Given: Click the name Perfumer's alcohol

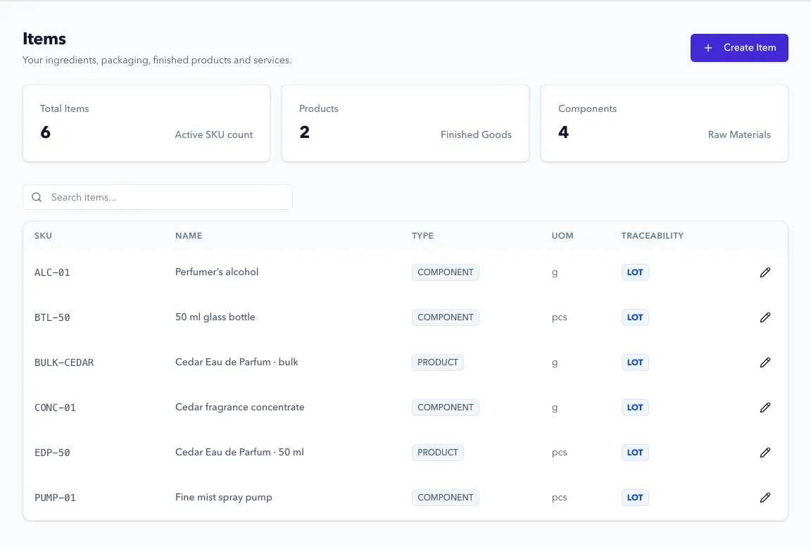Looking at the screenshot, I should pyautogui.click(x=217, y=272).
